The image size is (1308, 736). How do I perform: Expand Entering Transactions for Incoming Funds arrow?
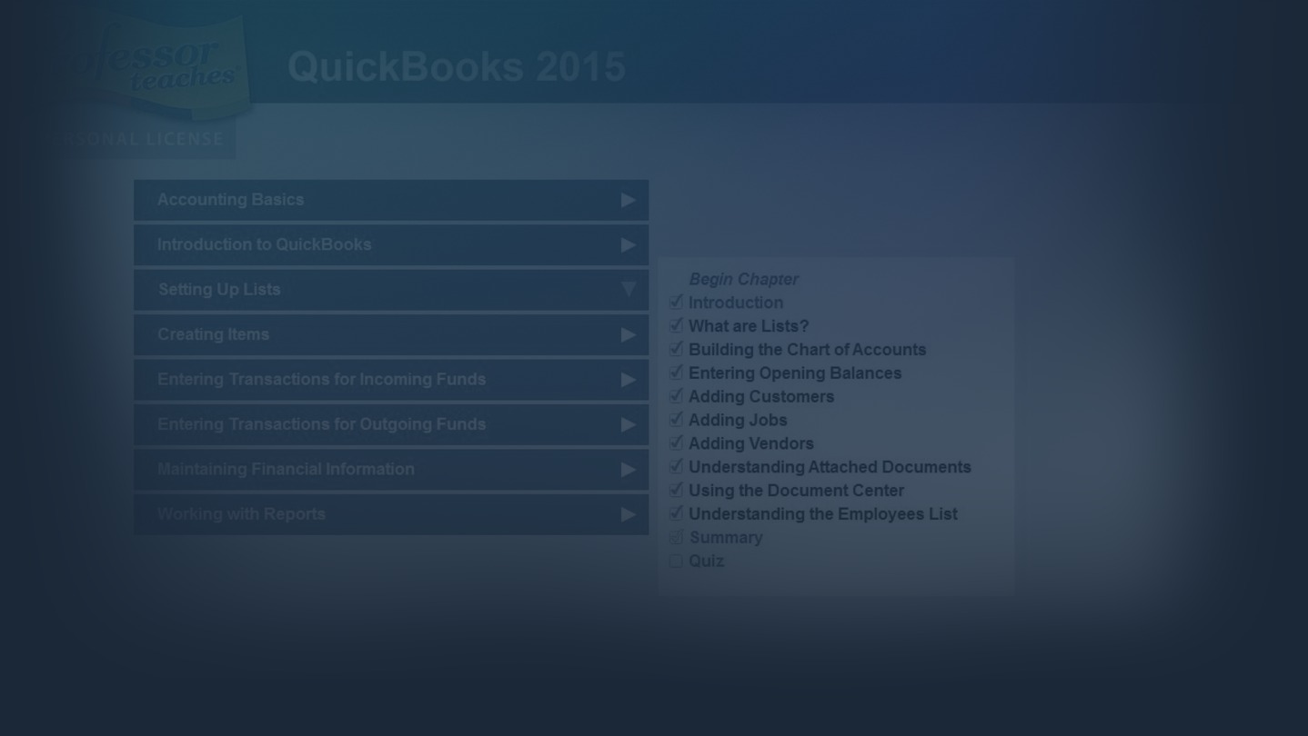coord(628,380)
